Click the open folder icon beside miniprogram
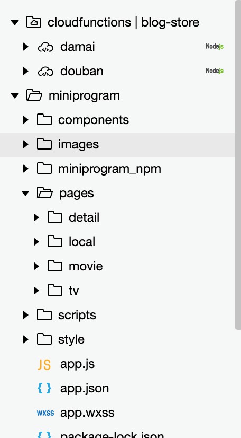 34,95
